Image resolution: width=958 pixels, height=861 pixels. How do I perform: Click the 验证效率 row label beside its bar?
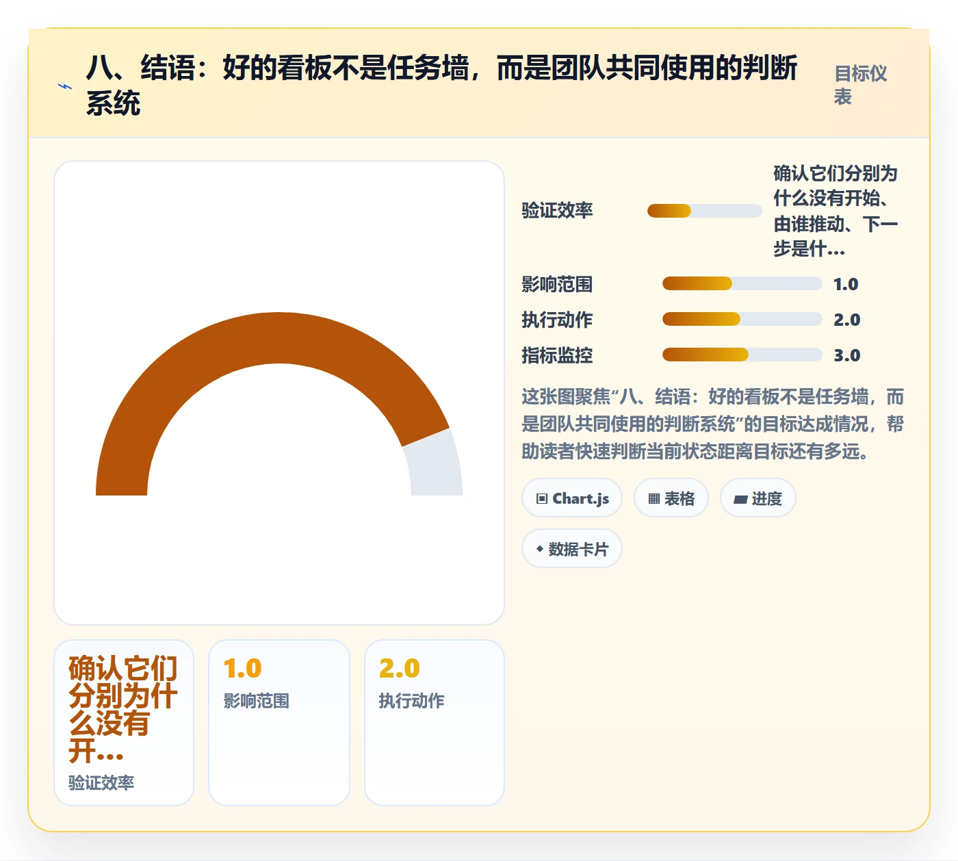(557, 210)
